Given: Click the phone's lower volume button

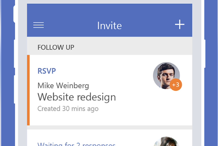Looking at the screenshot, I should tap(14, 89).
